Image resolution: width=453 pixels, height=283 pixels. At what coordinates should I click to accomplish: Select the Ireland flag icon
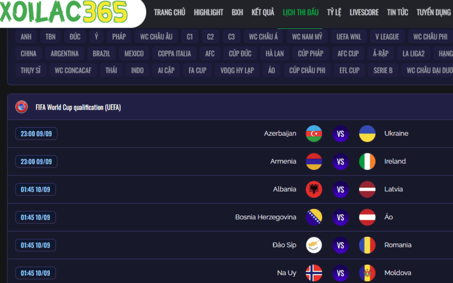pos(367,161)
